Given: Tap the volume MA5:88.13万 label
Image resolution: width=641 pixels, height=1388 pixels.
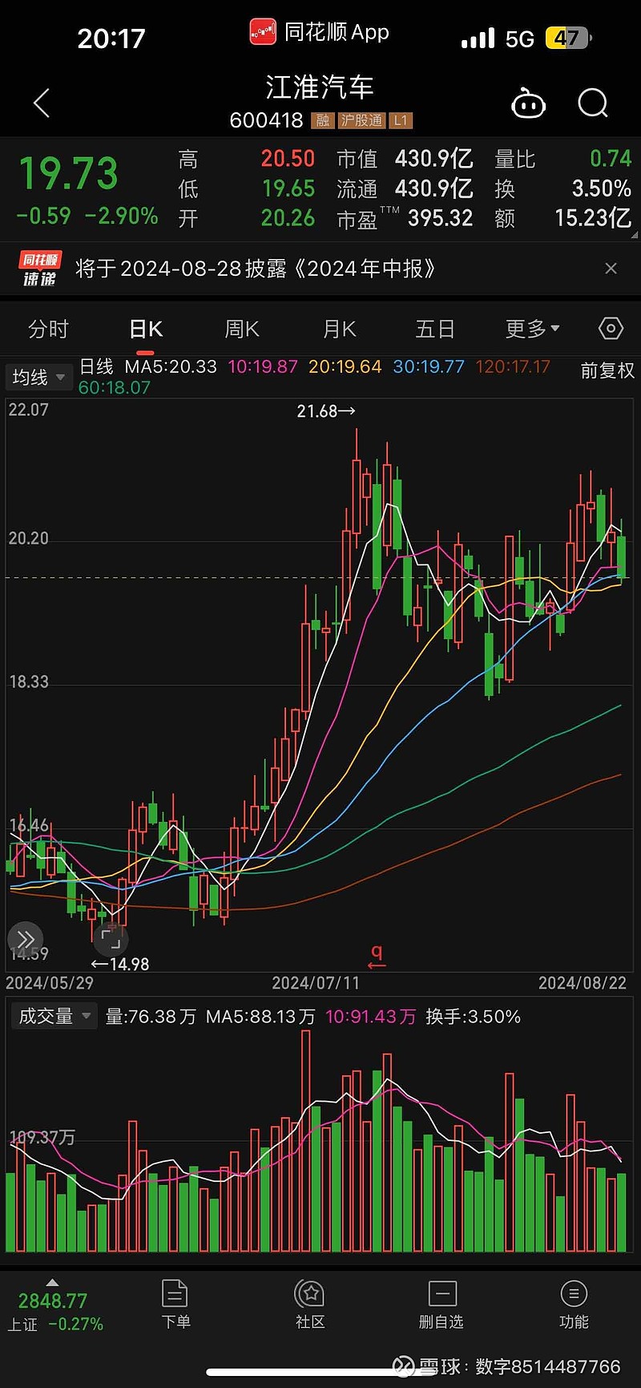Looking at the screenshot, I should tap(260, 1017).
